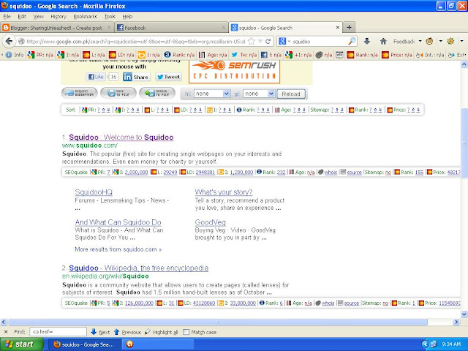Open a new tab with plus button
Viewport: 468px width, 351px height.
(x=349, y=28)
